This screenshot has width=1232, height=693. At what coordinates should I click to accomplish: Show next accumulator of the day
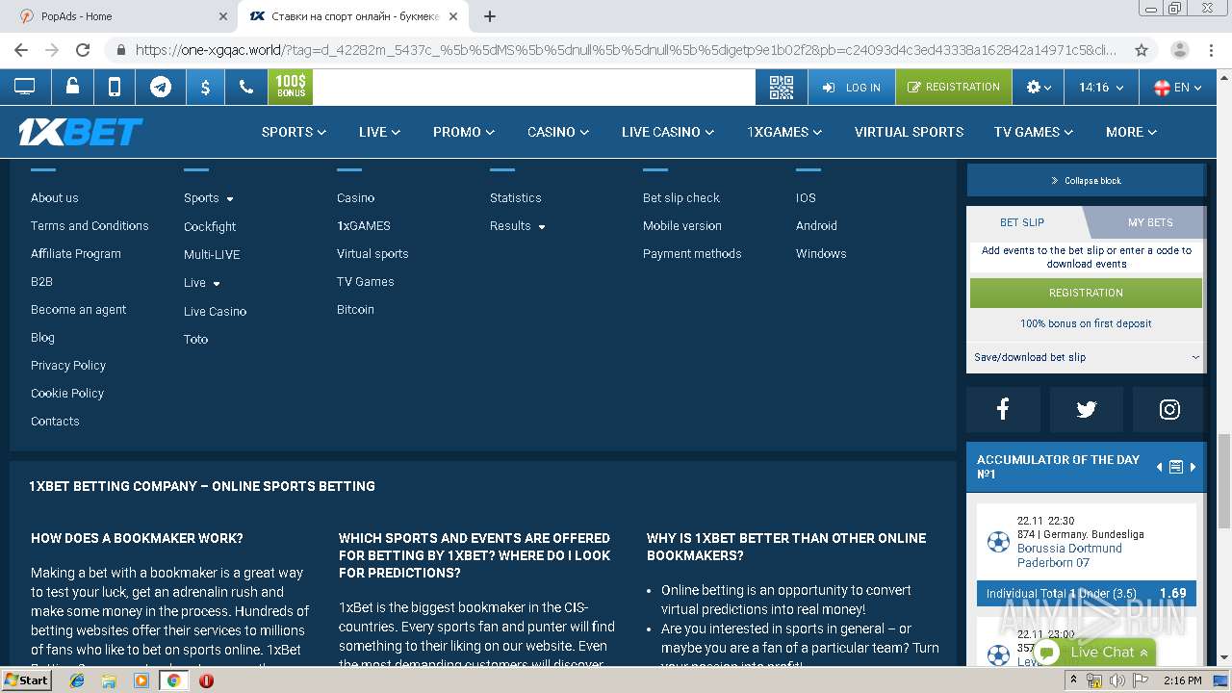point(1193,467)
